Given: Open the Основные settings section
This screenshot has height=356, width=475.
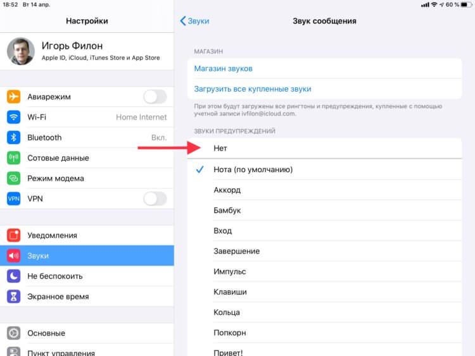Looking at the screenshot, I should 87,333.
